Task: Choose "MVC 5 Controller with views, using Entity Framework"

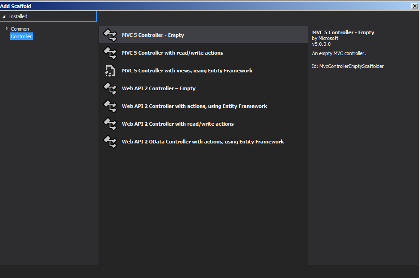Action: pyautogui.click(x=187, y=71)
